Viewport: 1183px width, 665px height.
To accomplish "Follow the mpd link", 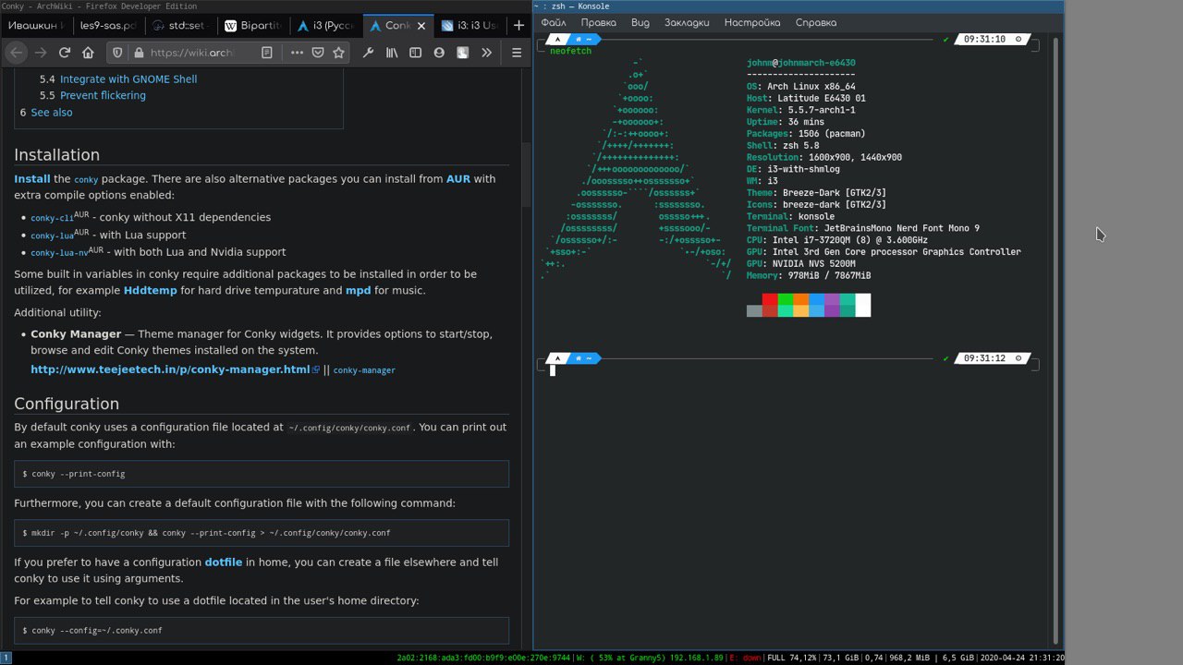I will pos(358,291).
